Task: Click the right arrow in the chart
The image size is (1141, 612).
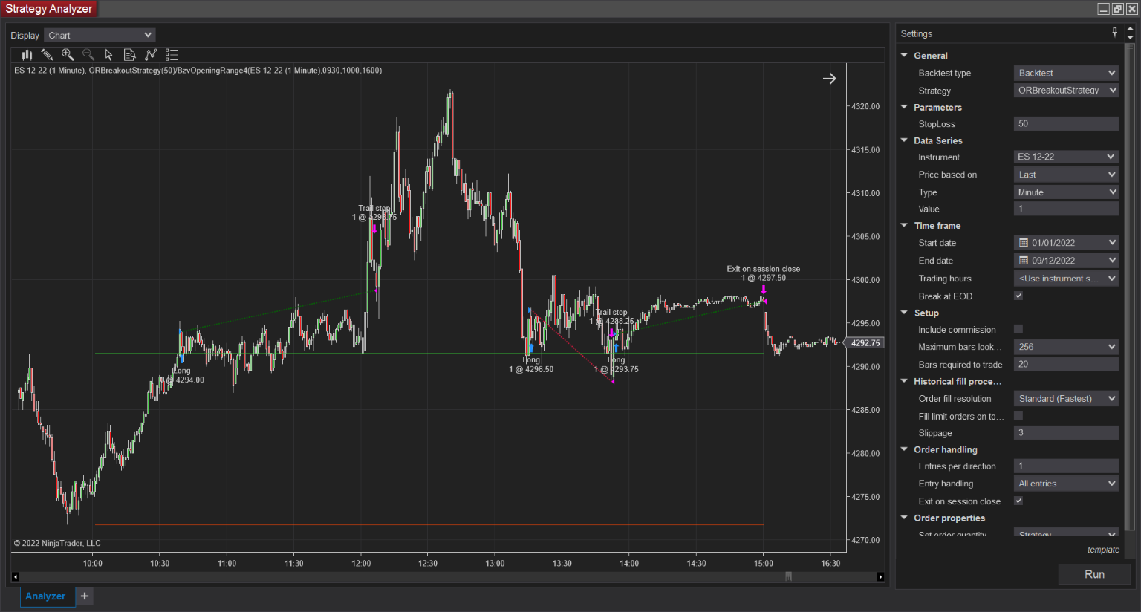Action: tap(830, 78)
